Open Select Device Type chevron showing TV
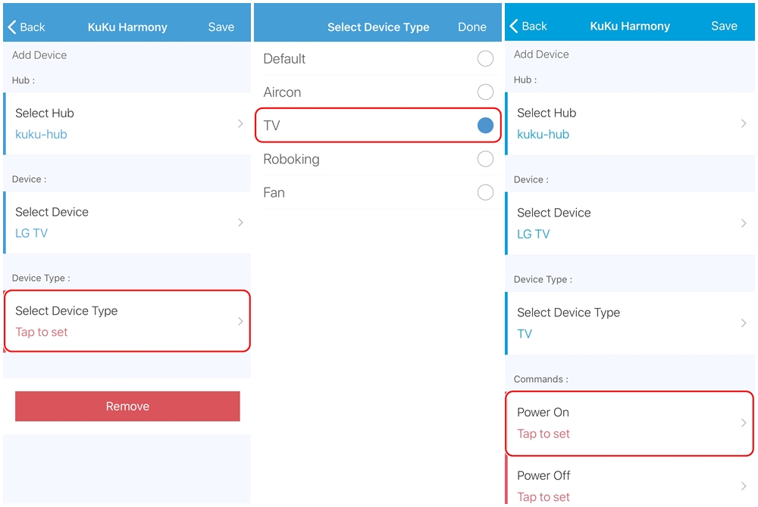The width and height of the screenshot is (758, 507). (x=744, y=323)
